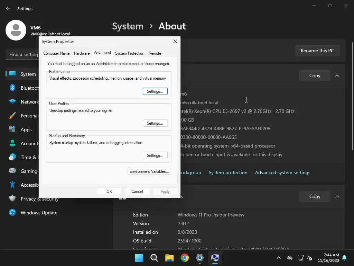Click System breadcrumb in header

[128, 26]
